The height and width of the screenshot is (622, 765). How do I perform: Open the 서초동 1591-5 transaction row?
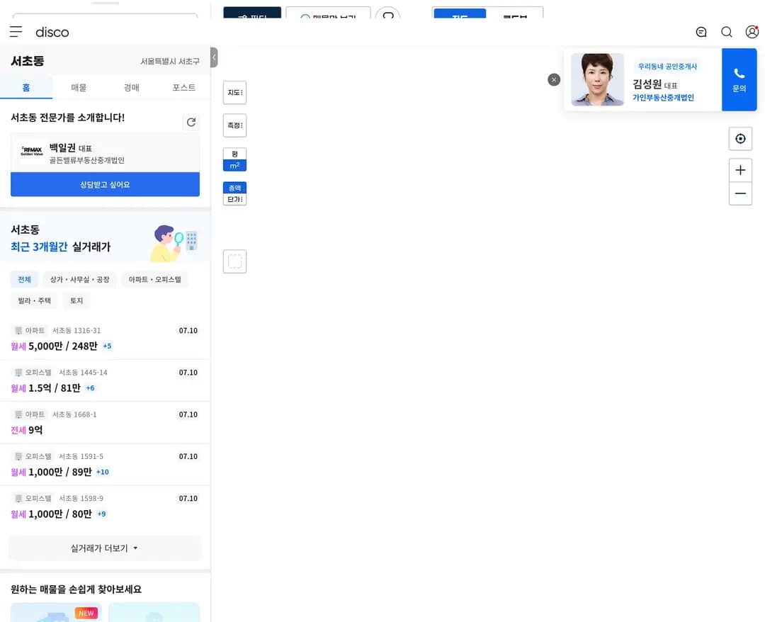point(105,465)
